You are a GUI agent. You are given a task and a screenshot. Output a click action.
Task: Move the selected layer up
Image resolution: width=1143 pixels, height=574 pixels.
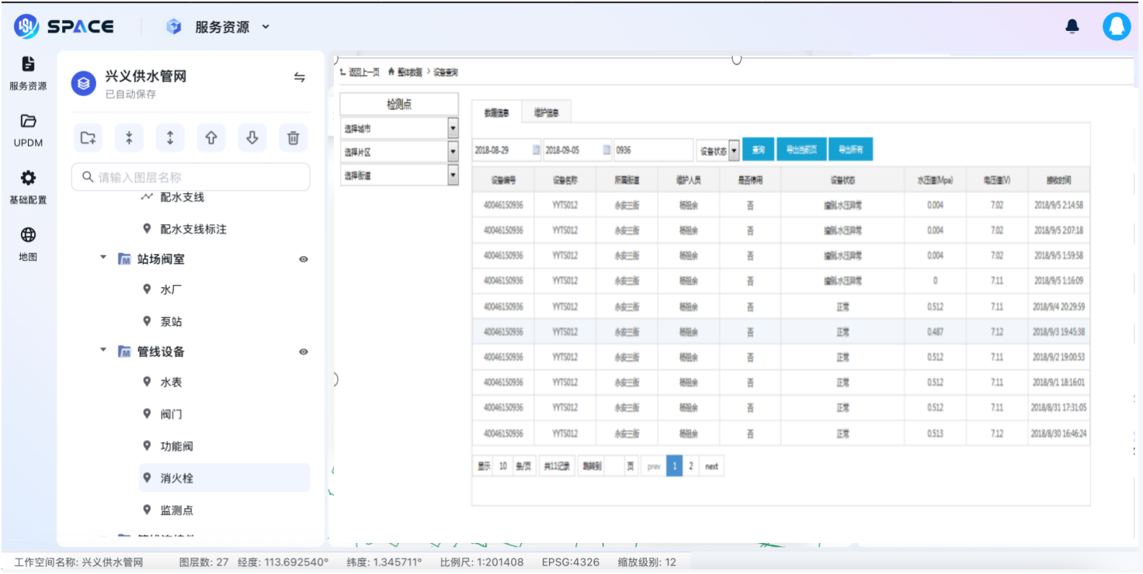(x=210, y=138)
